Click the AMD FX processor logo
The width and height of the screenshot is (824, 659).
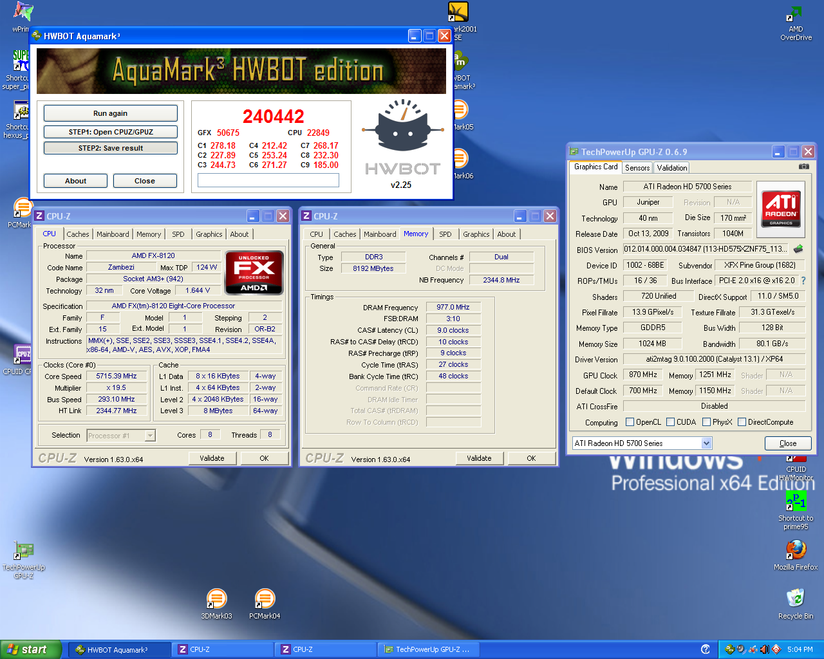pyautogui.click(x=254, y=272)
